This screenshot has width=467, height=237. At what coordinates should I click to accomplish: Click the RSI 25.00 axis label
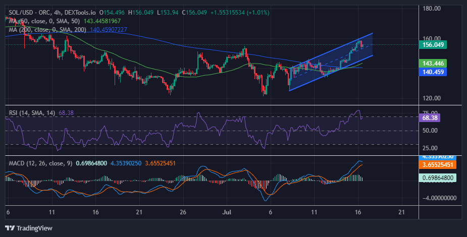[x=430, y=148]
